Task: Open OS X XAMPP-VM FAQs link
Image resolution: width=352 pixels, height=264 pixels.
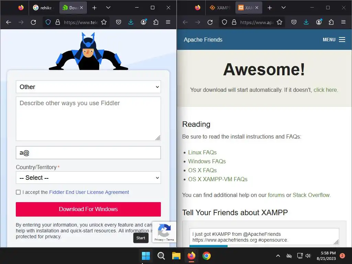Action: click(x=218, y=179)
